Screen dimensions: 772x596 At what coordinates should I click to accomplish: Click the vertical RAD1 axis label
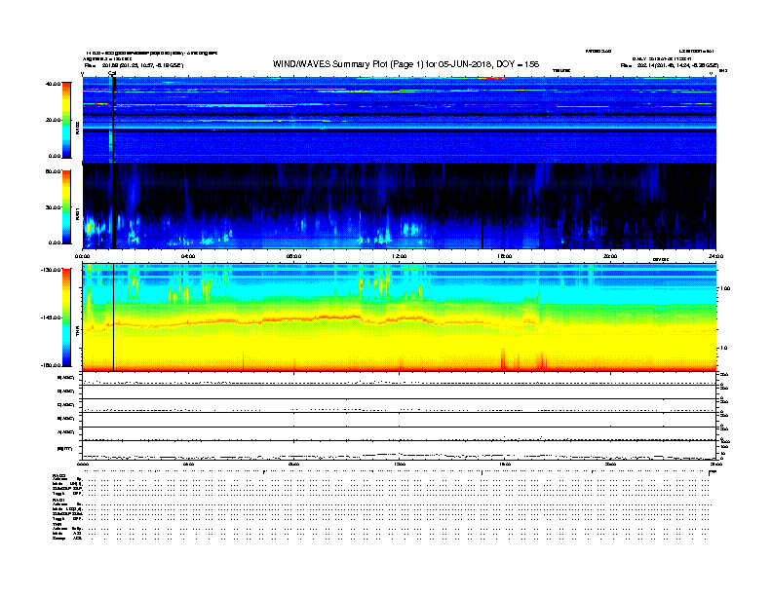click(77, 213)
